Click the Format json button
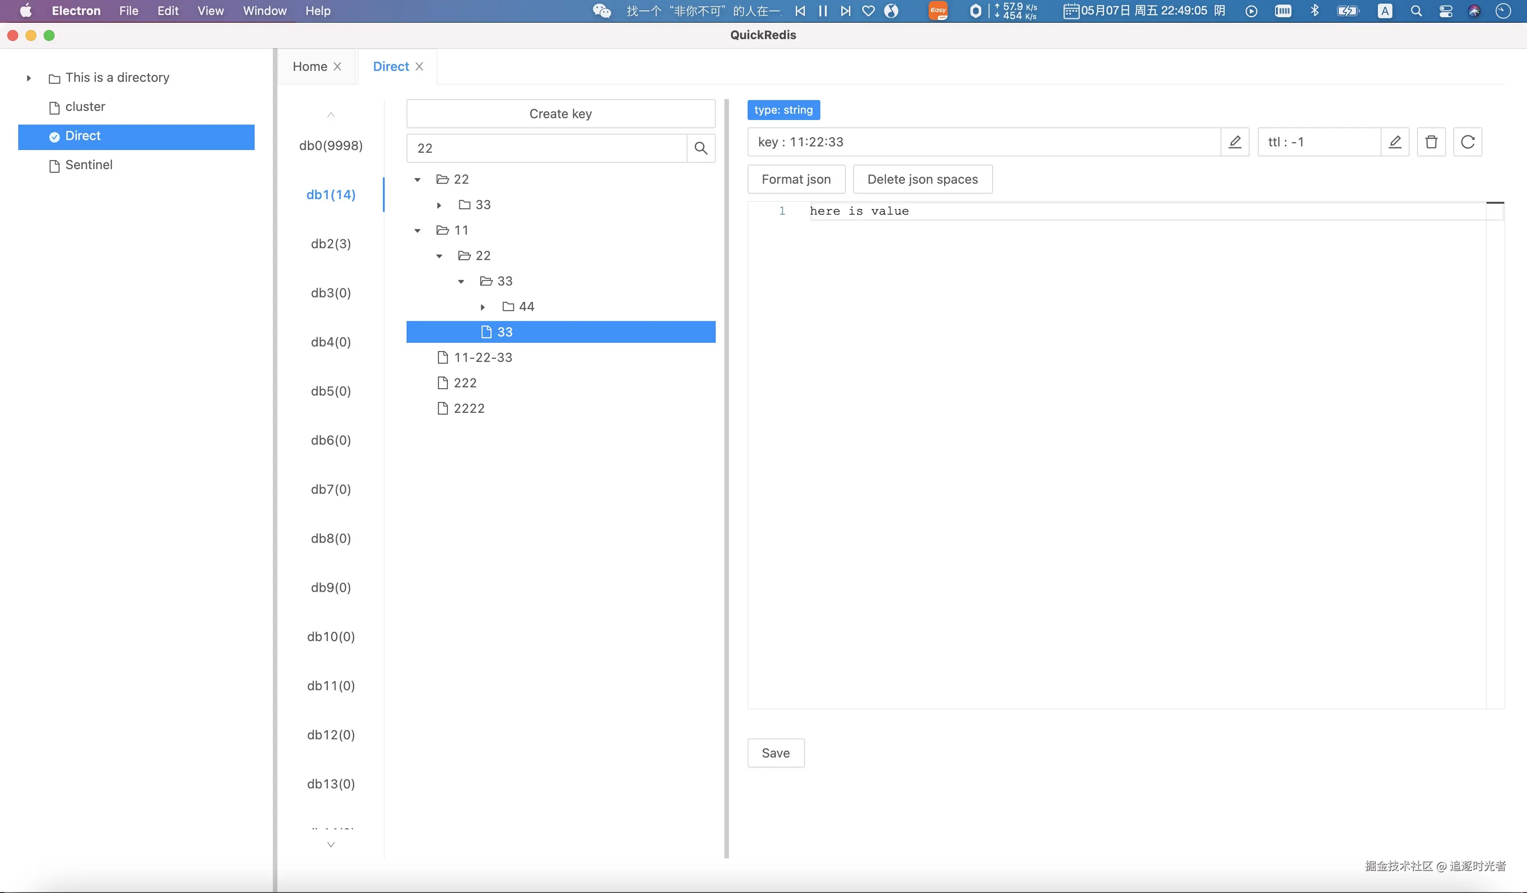Image resolution: width=1527 pixels, height=893 pixels. coord(796,179)
